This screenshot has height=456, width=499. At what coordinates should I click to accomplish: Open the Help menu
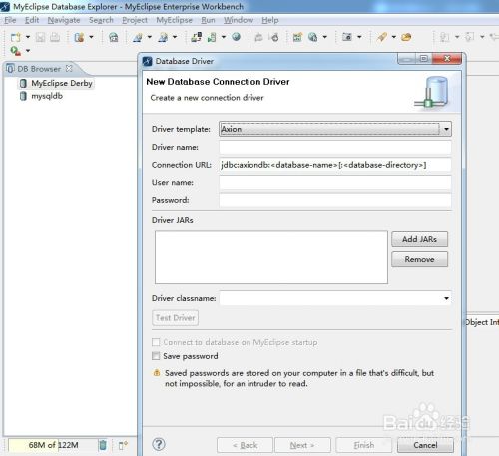tap(270, 20)
